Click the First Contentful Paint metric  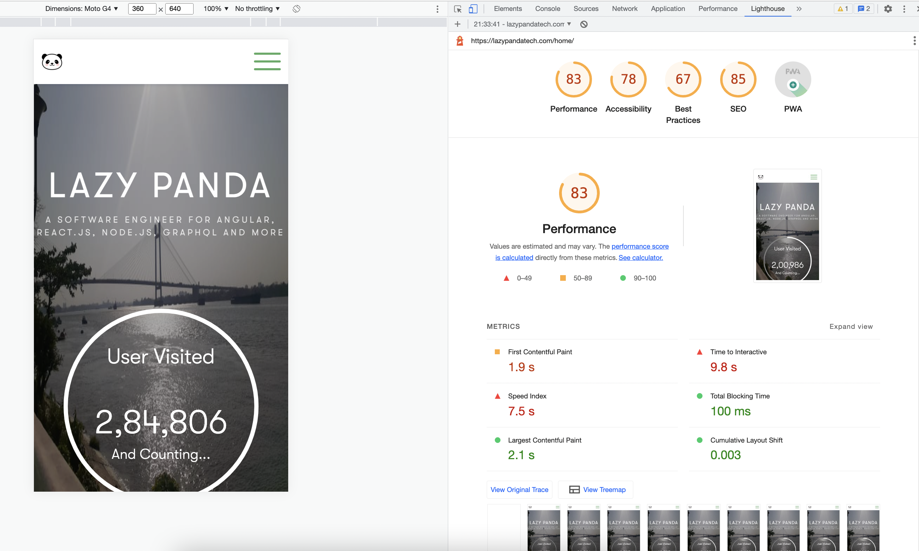click(582, 361)
